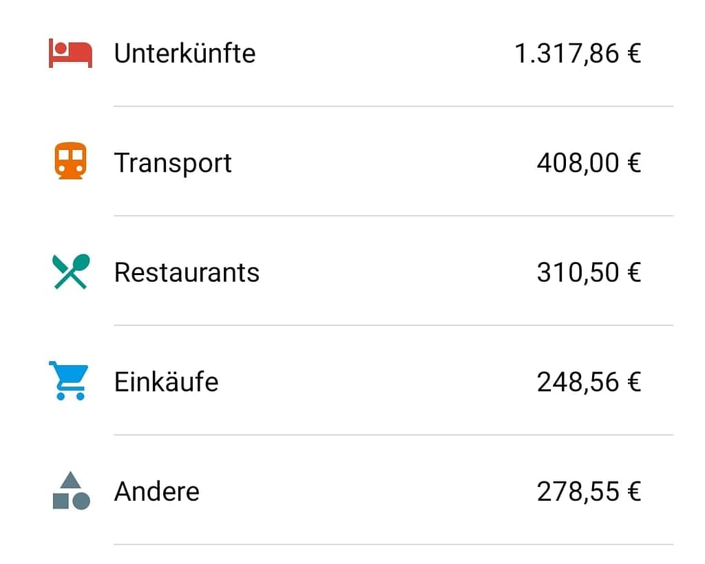The image size is (705, 564).
Task: Click the public transit icon in the second row
Action: tap(70, 161)
